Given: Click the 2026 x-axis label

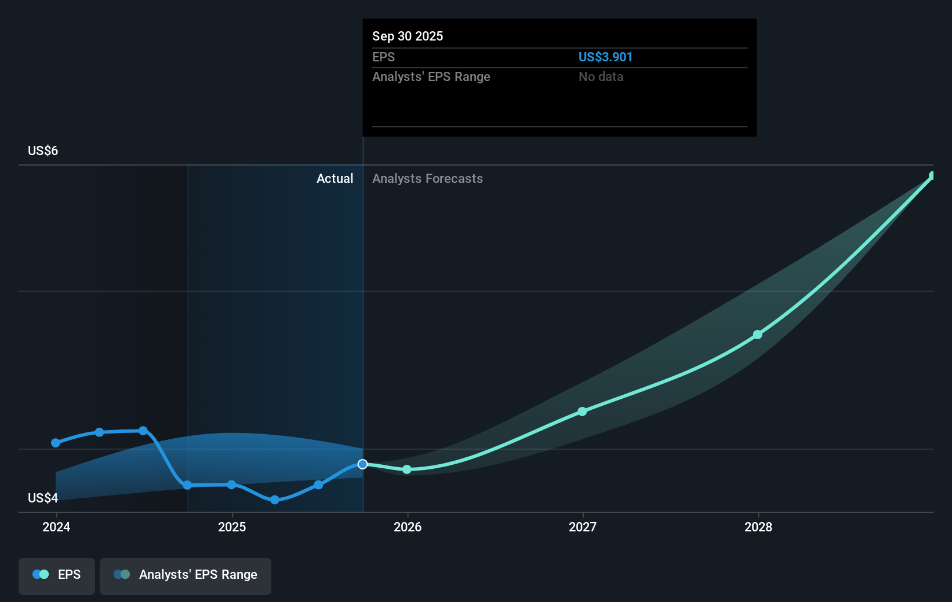Looking at the screenshot, I should tap(408, 527).
